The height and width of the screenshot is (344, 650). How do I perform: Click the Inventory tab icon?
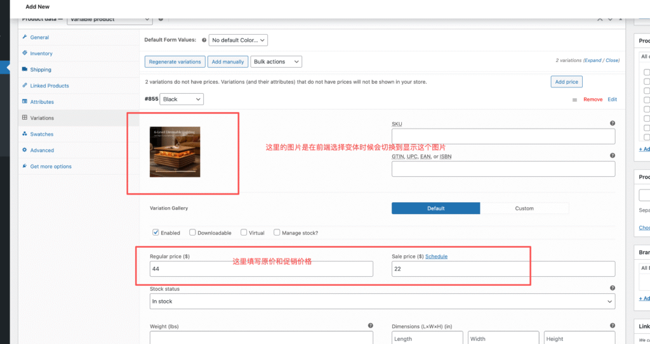point(25,53)
